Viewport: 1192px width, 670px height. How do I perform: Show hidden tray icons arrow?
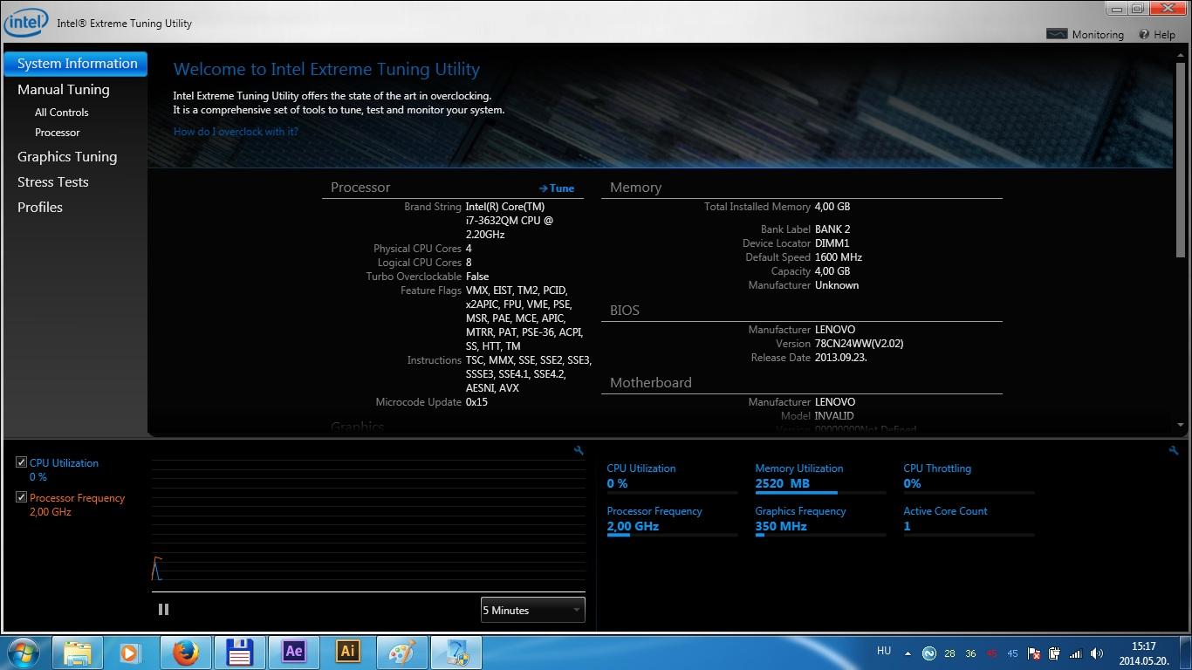click(908, 653)
